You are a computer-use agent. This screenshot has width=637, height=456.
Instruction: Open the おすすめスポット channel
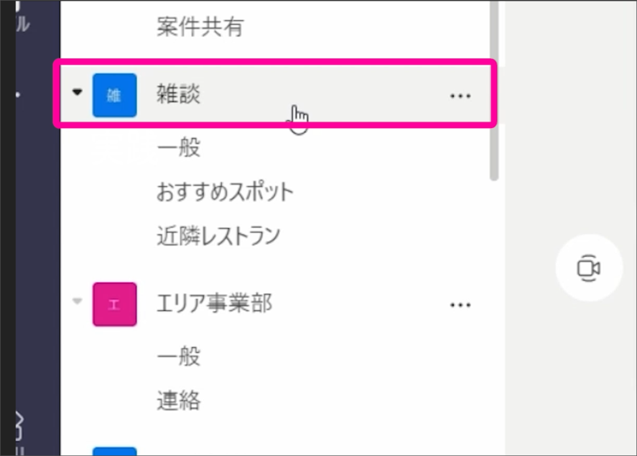tap(225, 191)
